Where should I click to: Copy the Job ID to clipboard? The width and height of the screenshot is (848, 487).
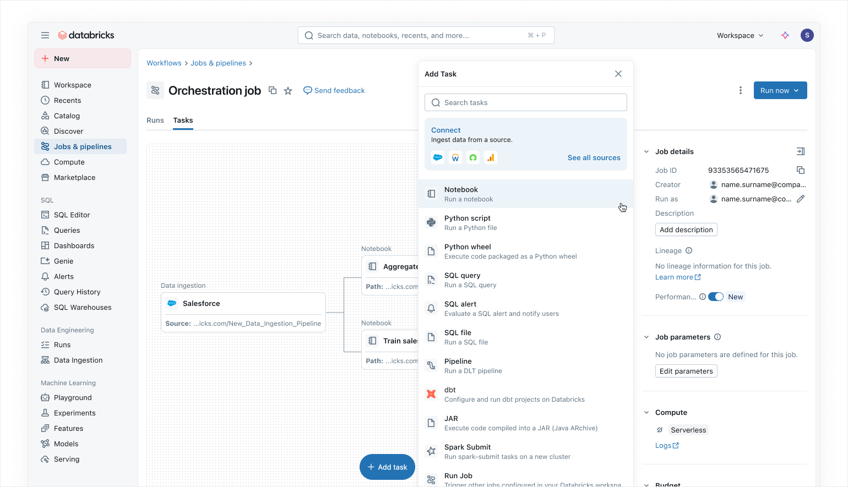pos(801,170)
